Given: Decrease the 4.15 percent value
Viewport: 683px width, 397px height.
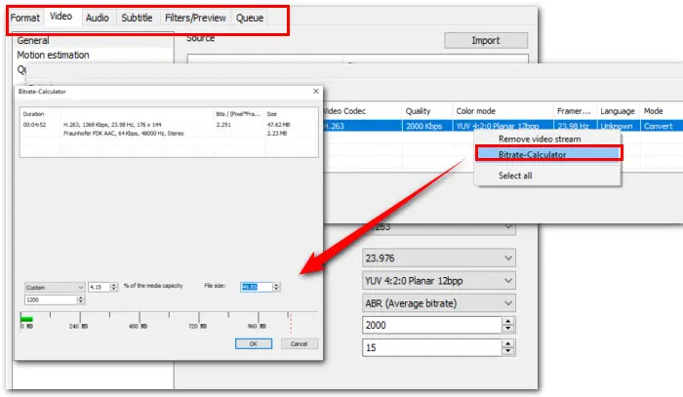Looking at the screenshot, I should 114,290.
